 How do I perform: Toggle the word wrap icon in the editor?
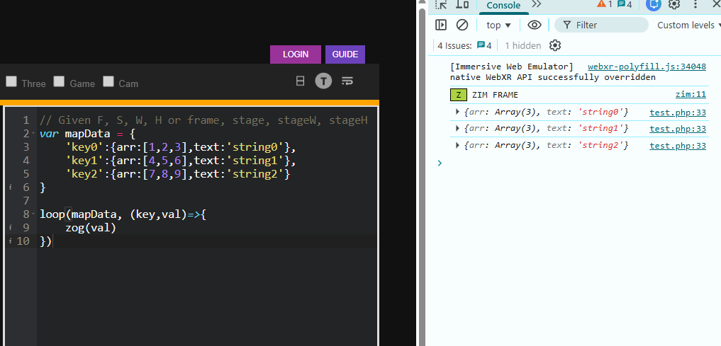tap(347, 81)
